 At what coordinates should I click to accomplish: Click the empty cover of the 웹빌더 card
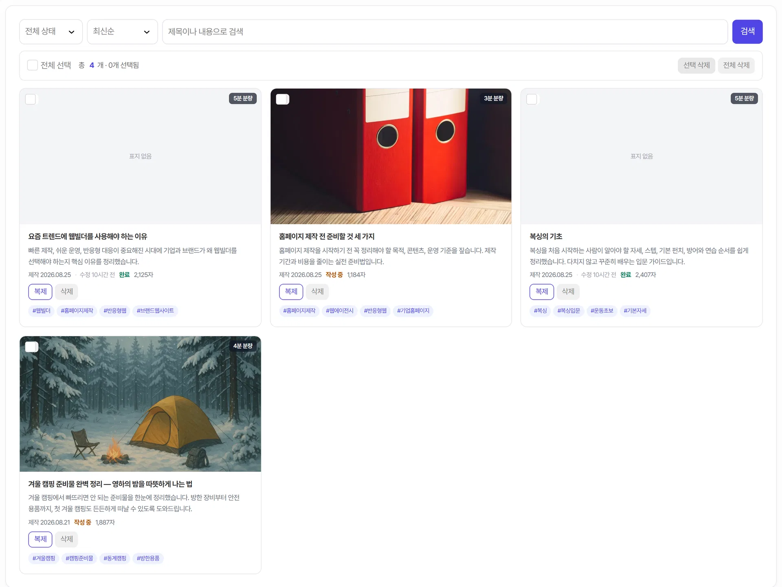(x=140, y=156)
